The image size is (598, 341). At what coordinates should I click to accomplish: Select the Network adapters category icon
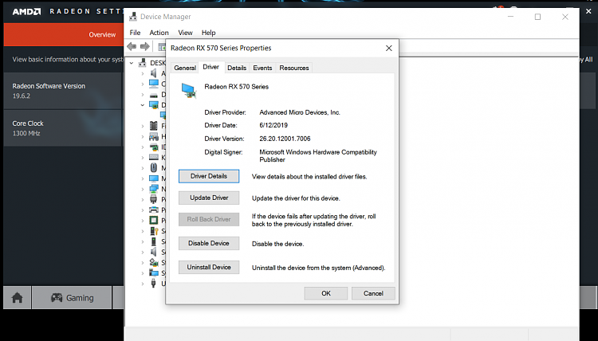(154, 189)
